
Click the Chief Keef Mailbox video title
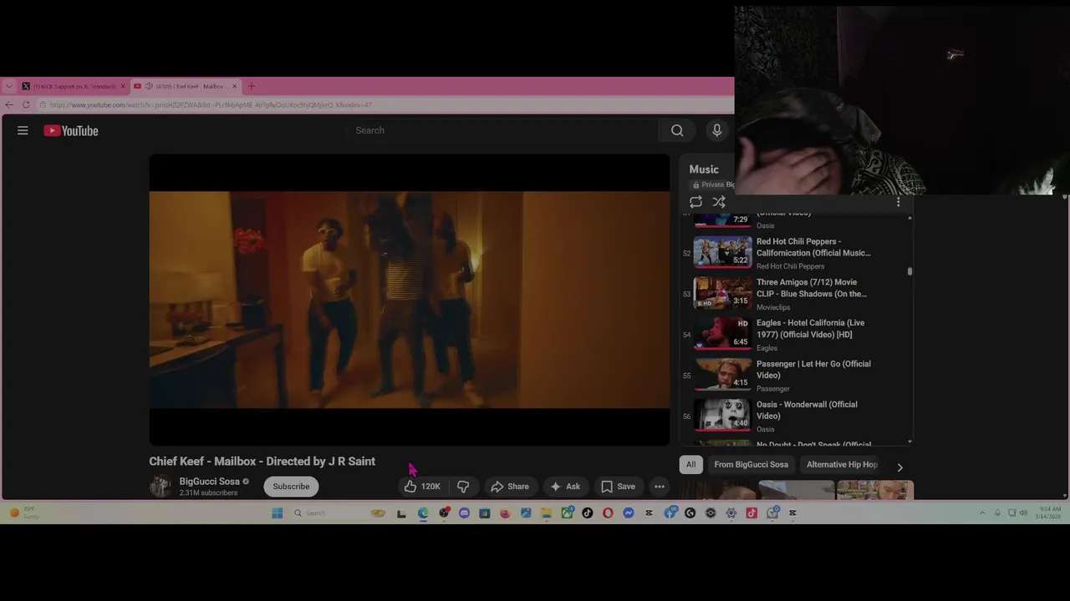[x=262, y=461]
